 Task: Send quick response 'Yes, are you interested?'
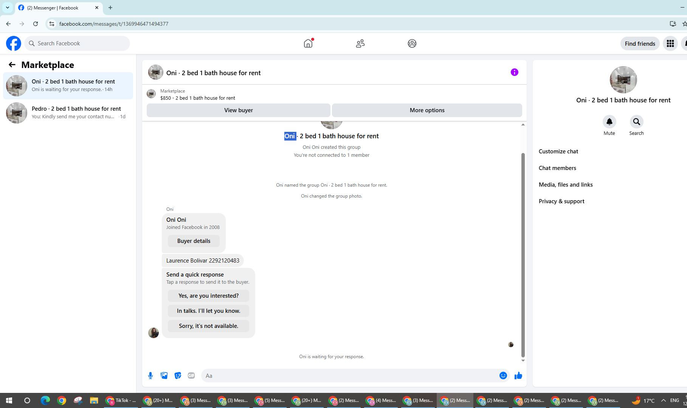tap(209, 296)
